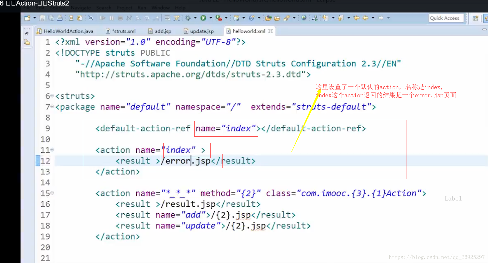Click the Step Into icon
The width and height of the screenshot is (488, 263).
pyautogui.click(x=138, y=18)
